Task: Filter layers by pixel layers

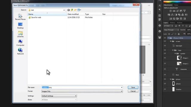Action: (176, 26)
